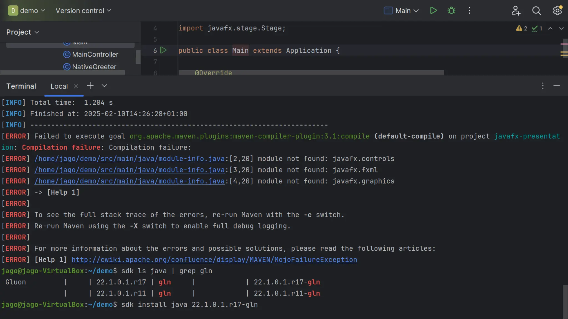Image resolution: width=568 pixels, height=319 pixels.
Task: Click run gutter icon on line 6
Action: pos(164,50)
